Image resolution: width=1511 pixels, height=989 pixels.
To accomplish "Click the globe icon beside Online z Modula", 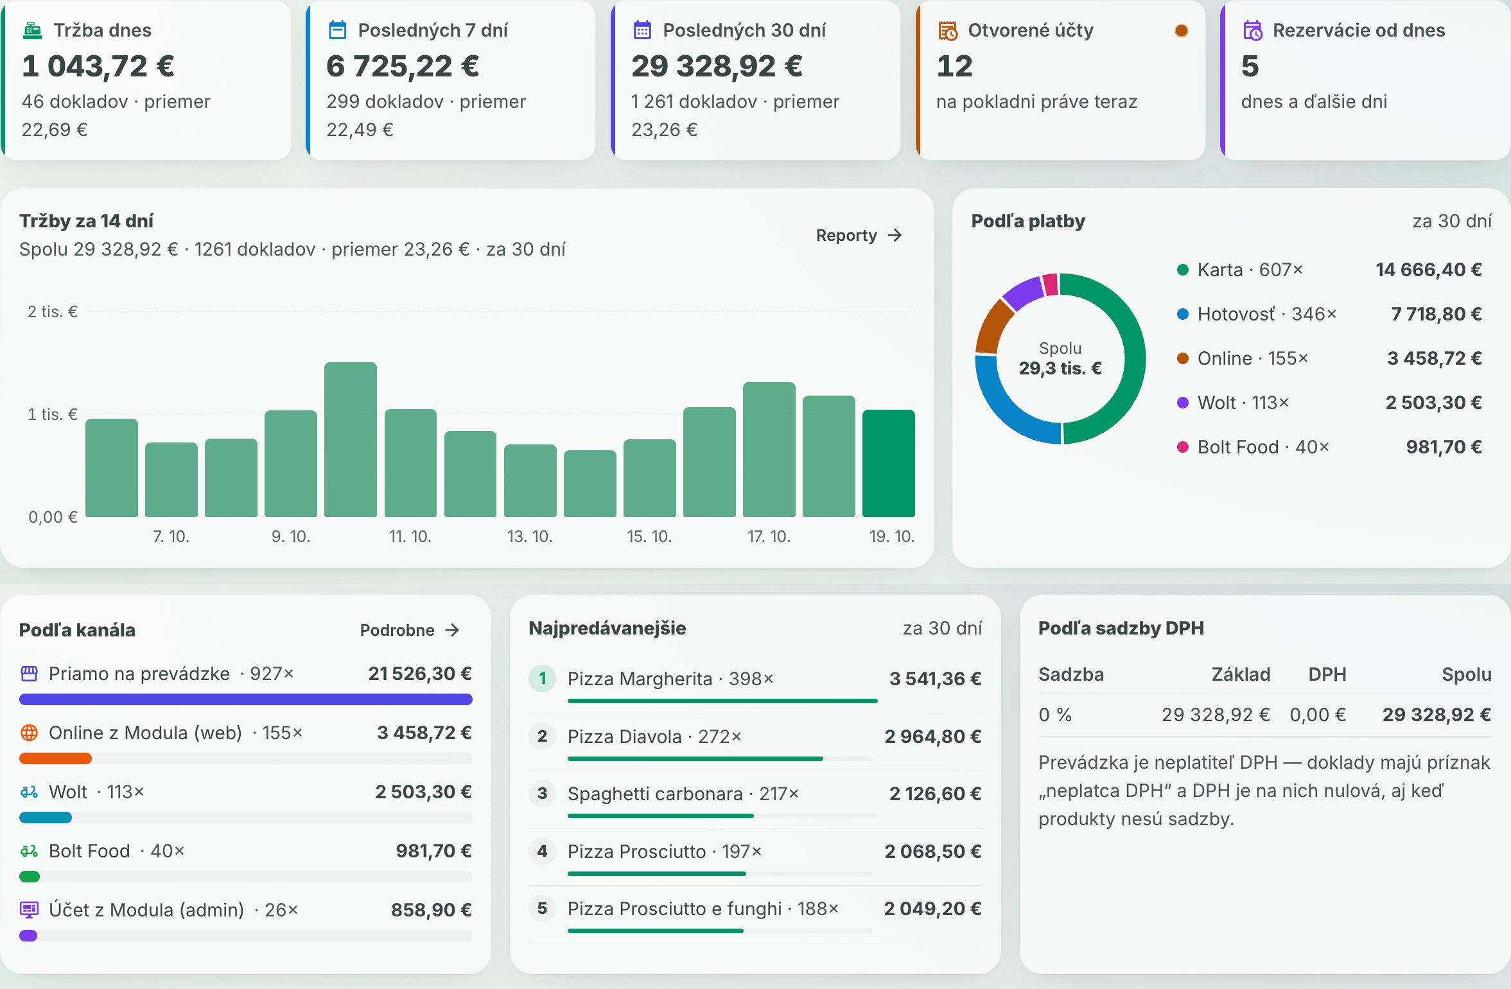I will [x=30, y=733].
